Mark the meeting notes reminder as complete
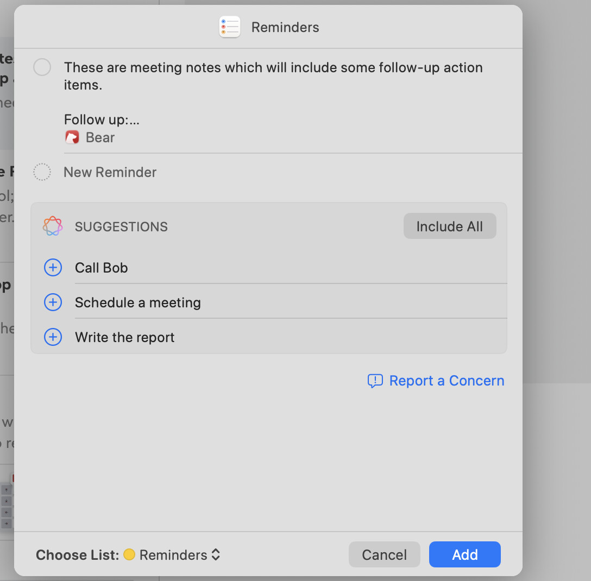This screenshot has height=581, width=591. click(42, 68)
